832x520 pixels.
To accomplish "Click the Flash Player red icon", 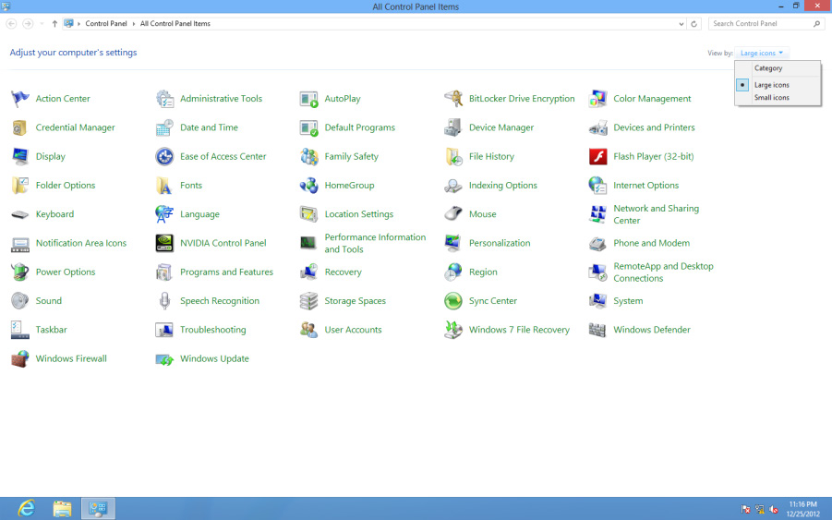I will (x=598, y=156).
